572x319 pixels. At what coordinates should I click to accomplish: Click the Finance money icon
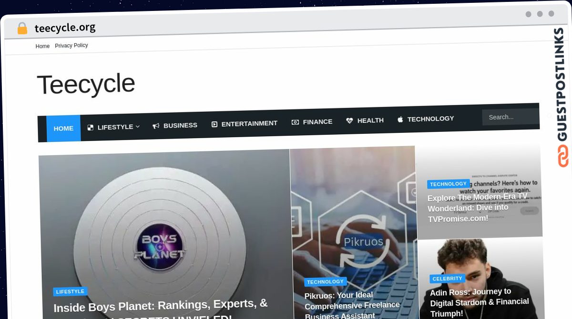(295, 122)
